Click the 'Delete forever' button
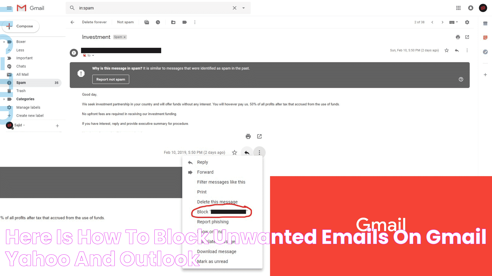Screen dimensions: 492x276 pos(94,22)
